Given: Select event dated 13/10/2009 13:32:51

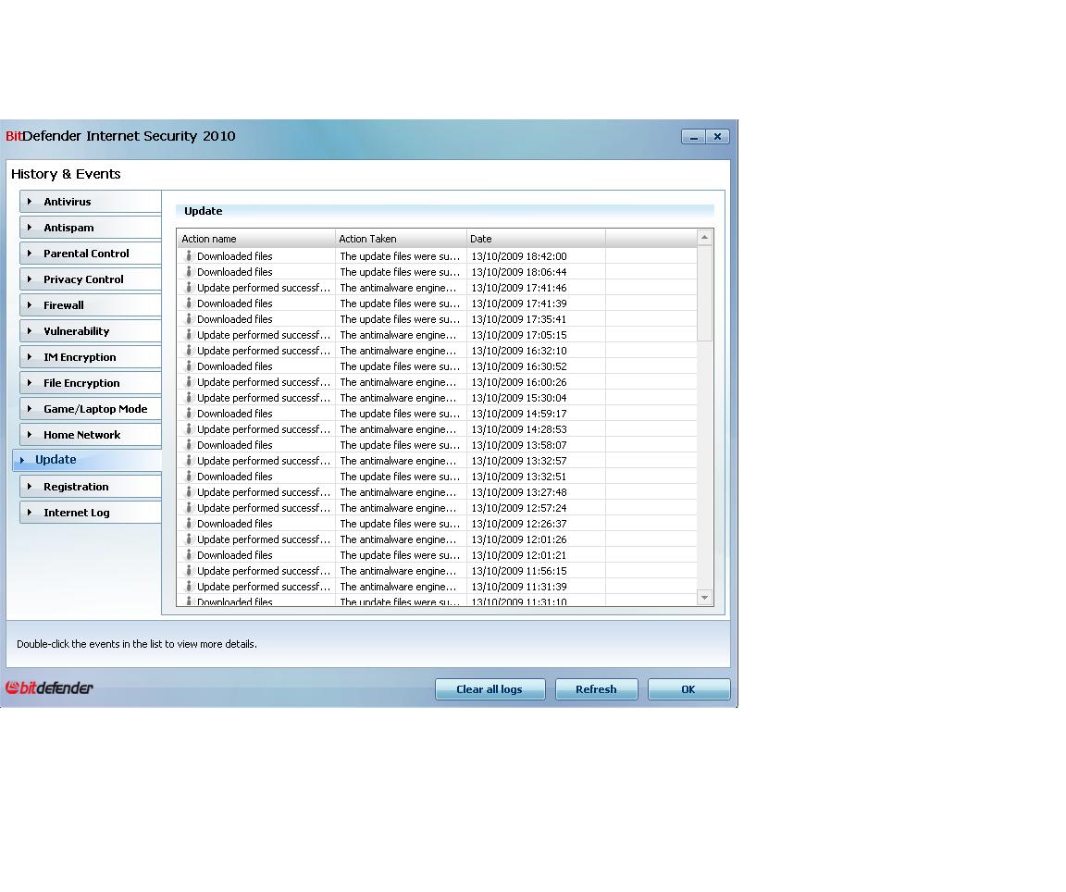Looking at the screenshot, I should click(x=437, y=476).
